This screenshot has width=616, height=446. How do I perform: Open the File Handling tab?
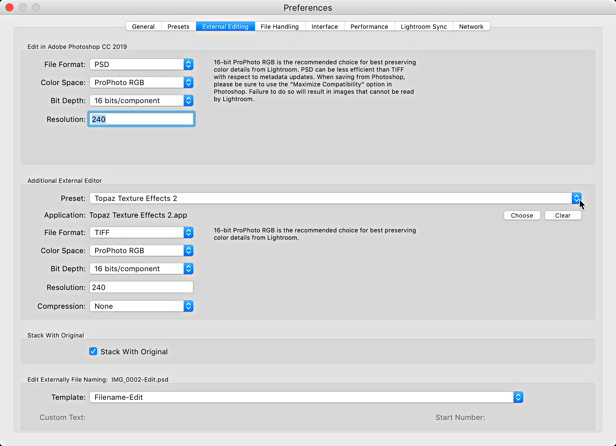click(x=280, y=26)
